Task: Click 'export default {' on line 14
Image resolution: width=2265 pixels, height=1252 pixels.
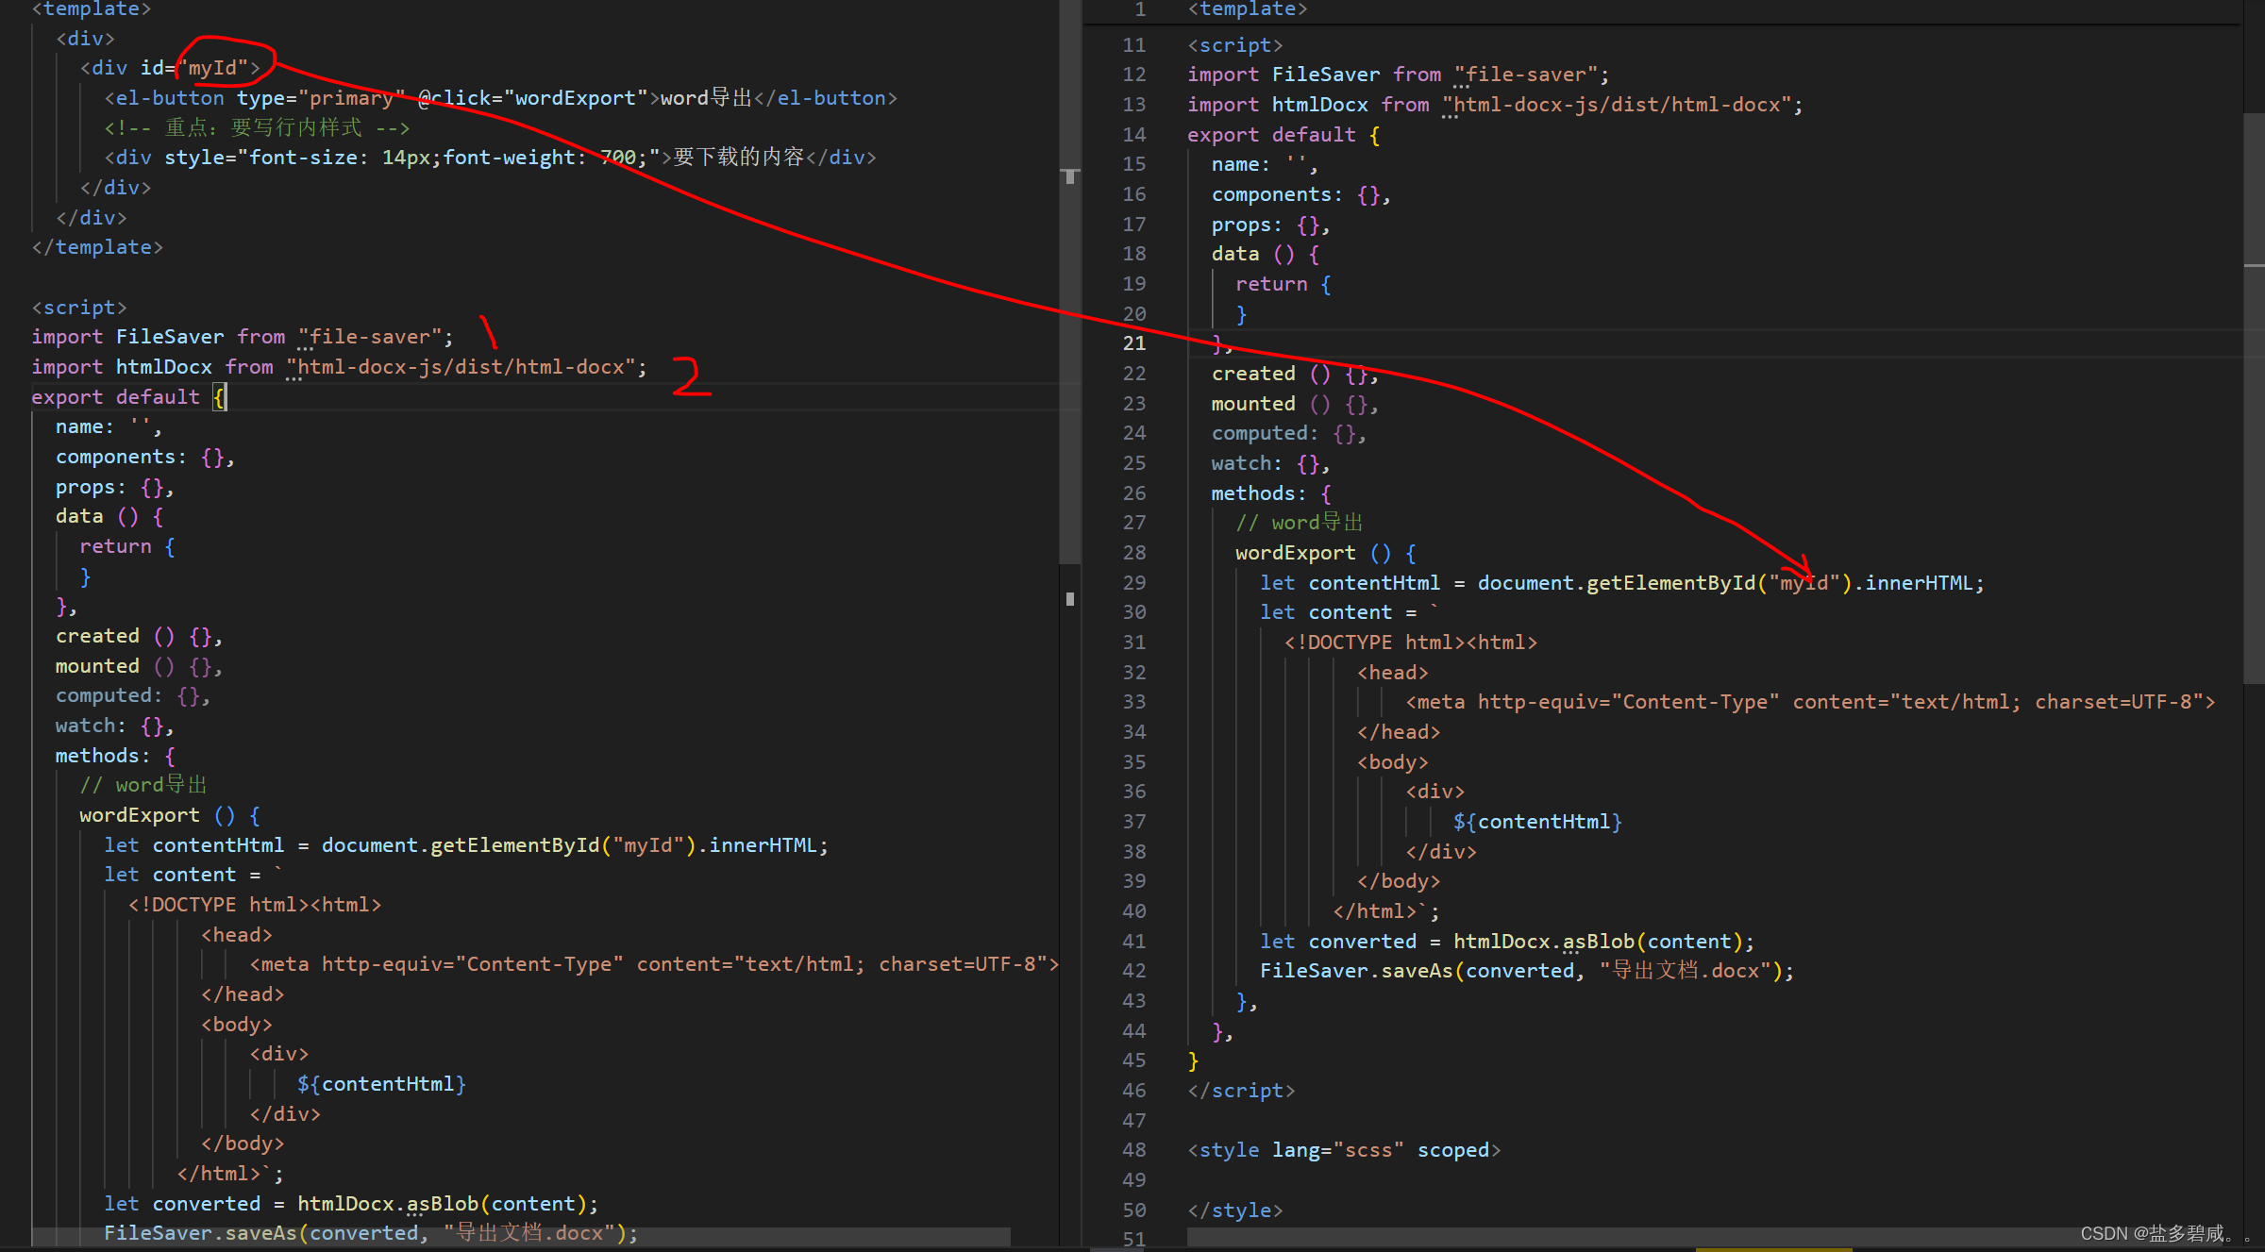Action: (1283, 135)
